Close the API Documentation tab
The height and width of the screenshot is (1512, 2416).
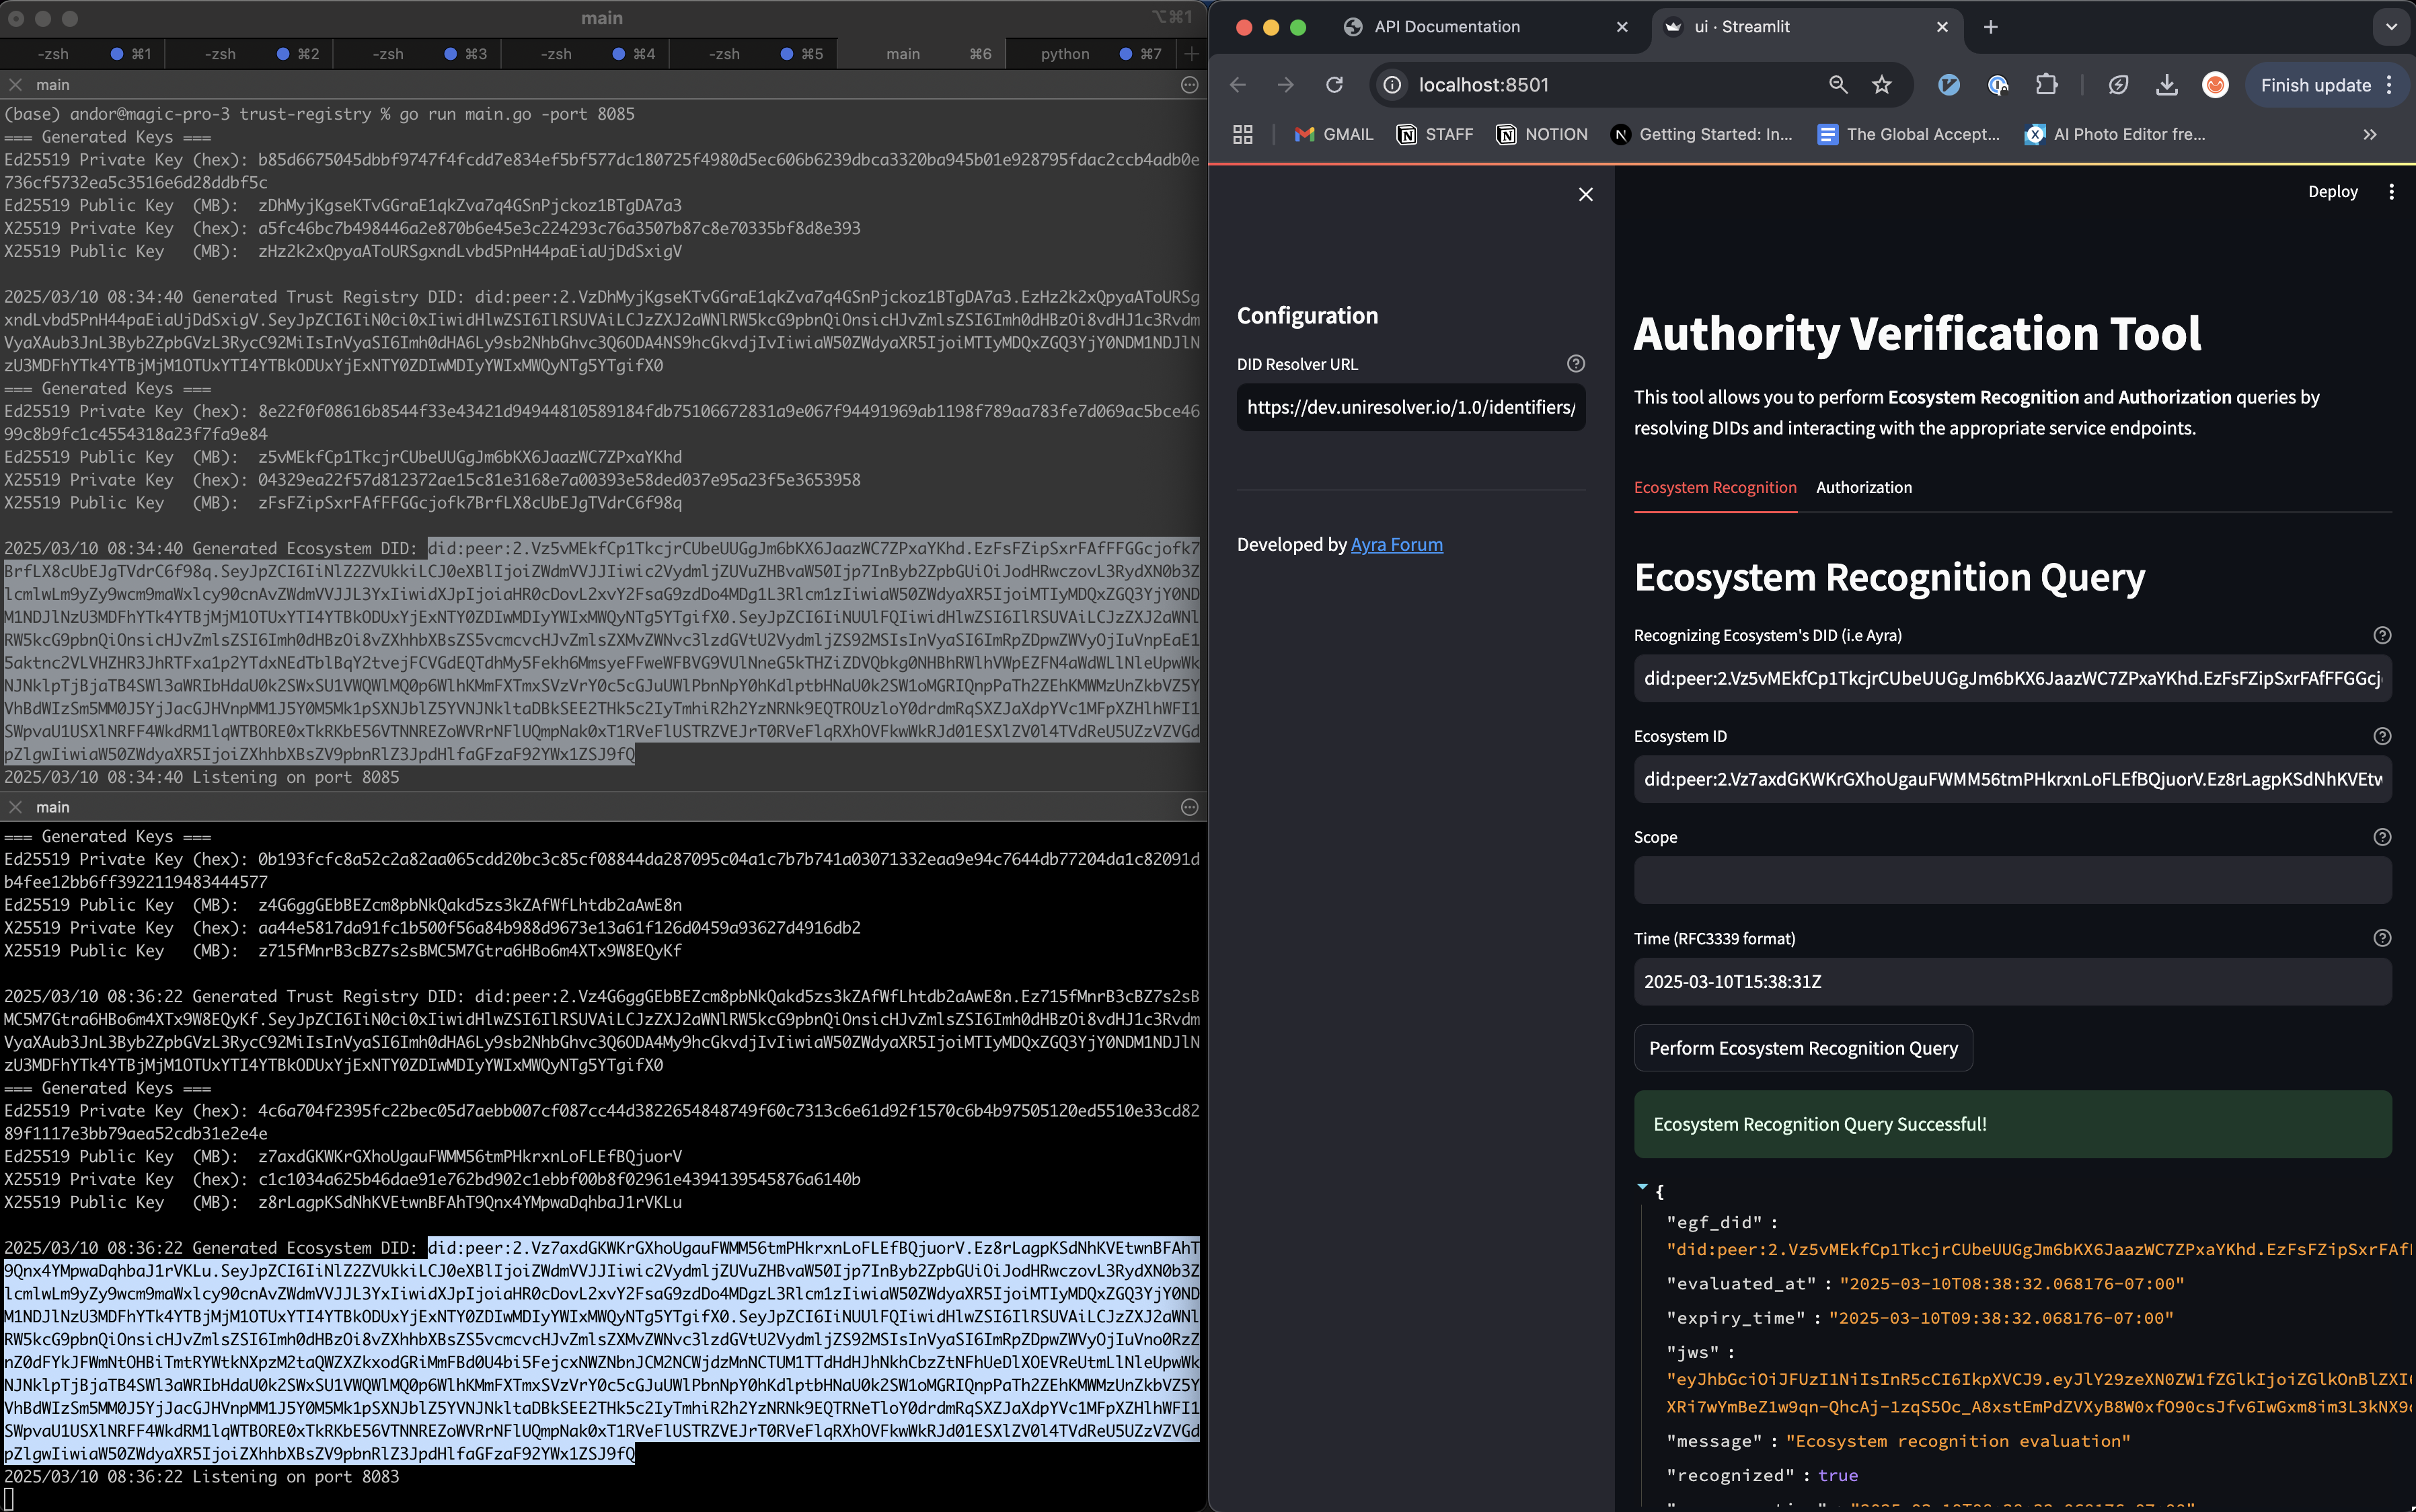(x=1622, y=27)
